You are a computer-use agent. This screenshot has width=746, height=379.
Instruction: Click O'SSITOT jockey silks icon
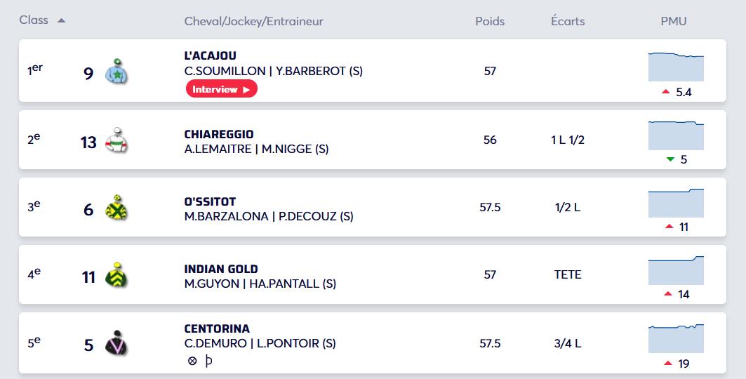(x=115, y=208)
